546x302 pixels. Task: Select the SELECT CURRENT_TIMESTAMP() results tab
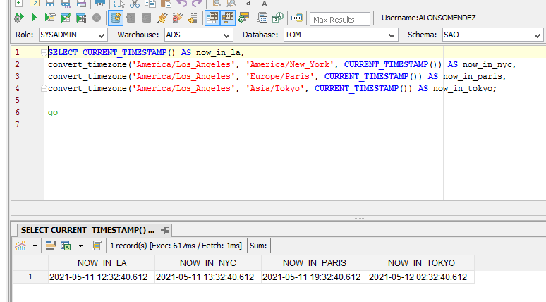click(87, 230)
